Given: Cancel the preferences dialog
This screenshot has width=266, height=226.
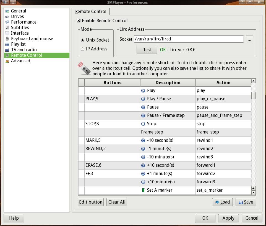Looking at the screenshot, I should click(252, 218).
